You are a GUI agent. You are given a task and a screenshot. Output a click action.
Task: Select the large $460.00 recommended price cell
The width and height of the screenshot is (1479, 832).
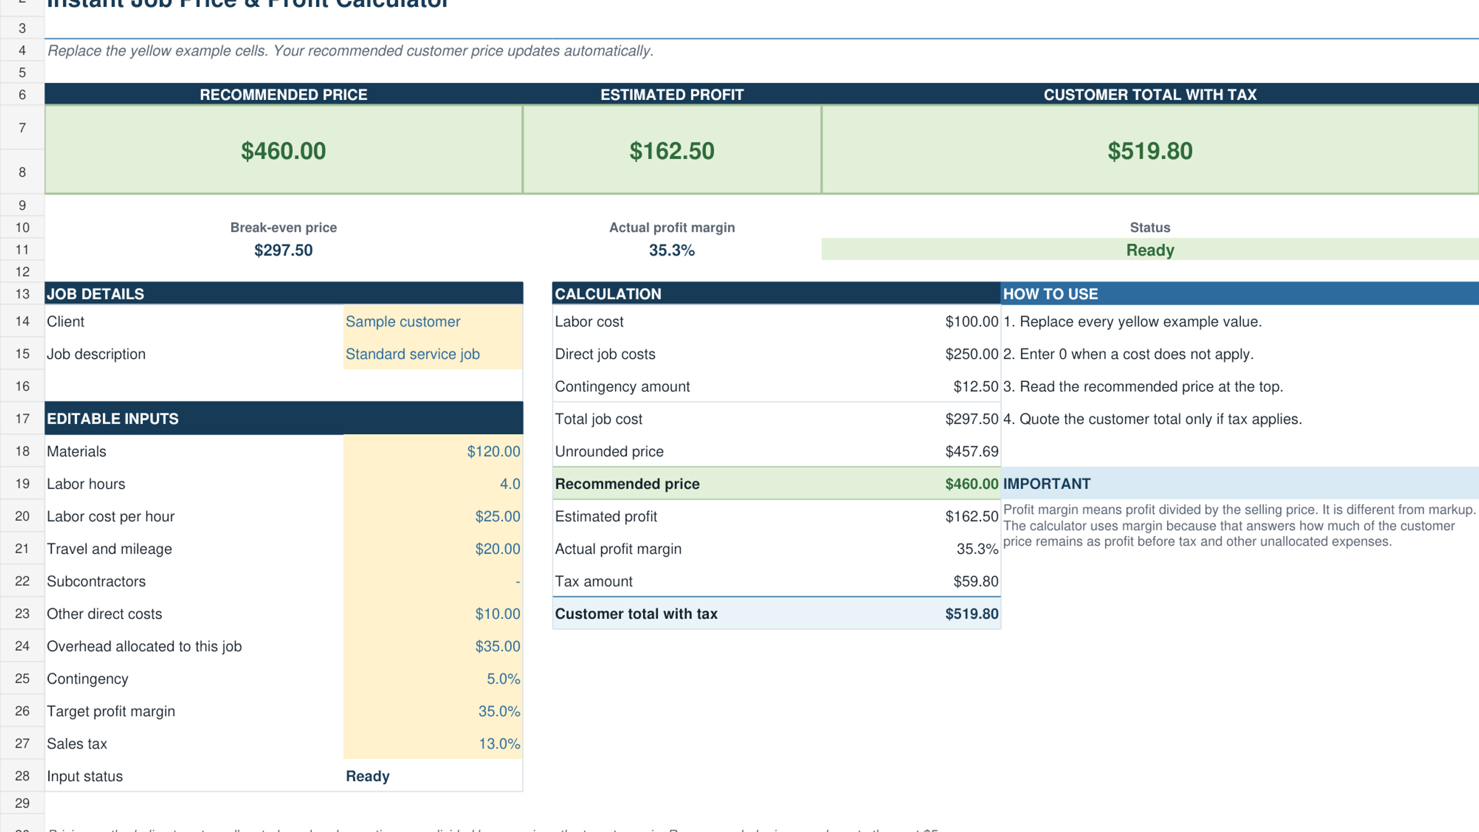coord(284,150)
